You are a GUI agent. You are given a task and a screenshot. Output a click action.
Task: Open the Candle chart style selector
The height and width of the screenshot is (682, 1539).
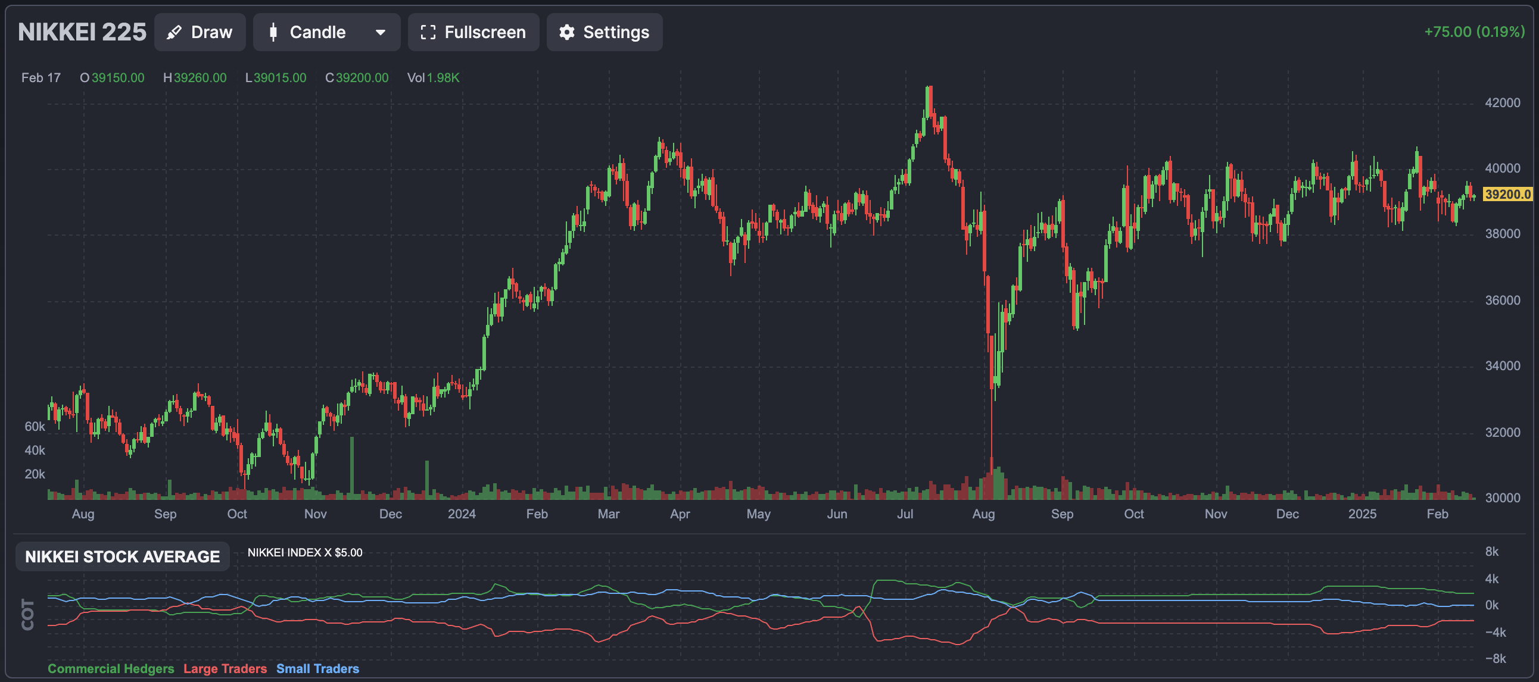pyautogui.click(x=317, y=32)
